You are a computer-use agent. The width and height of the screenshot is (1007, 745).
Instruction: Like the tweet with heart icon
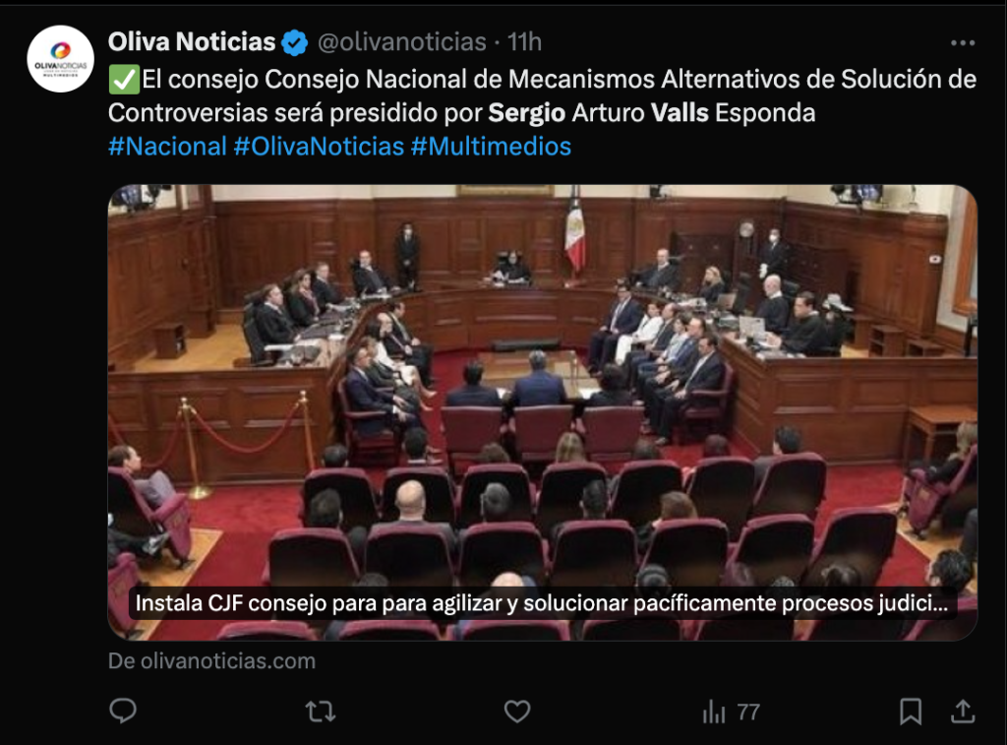click(x=517, y=712)
